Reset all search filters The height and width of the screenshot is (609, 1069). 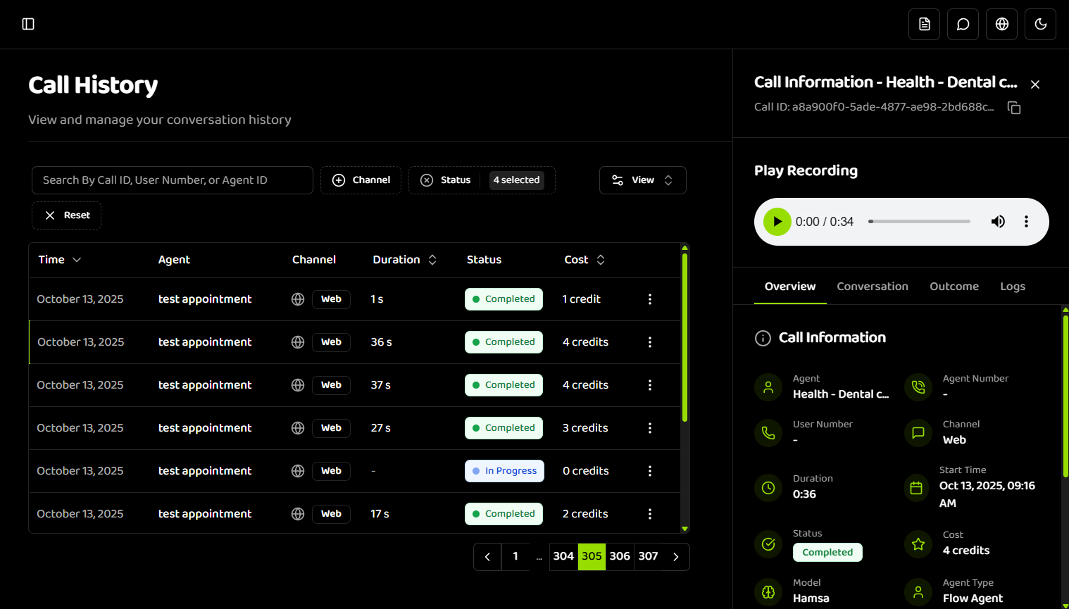click(65, 215)
